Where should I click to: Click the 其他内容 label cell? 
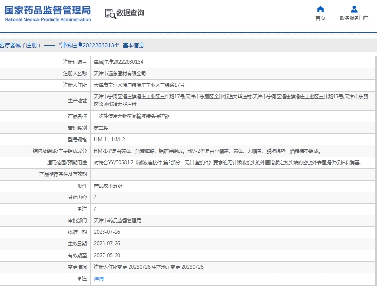pyautogui.click(x=77, y=198)
